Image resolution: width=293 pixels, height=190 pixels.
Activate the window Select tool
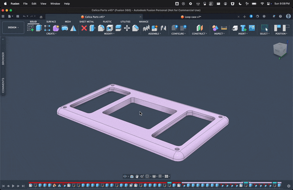264,28
